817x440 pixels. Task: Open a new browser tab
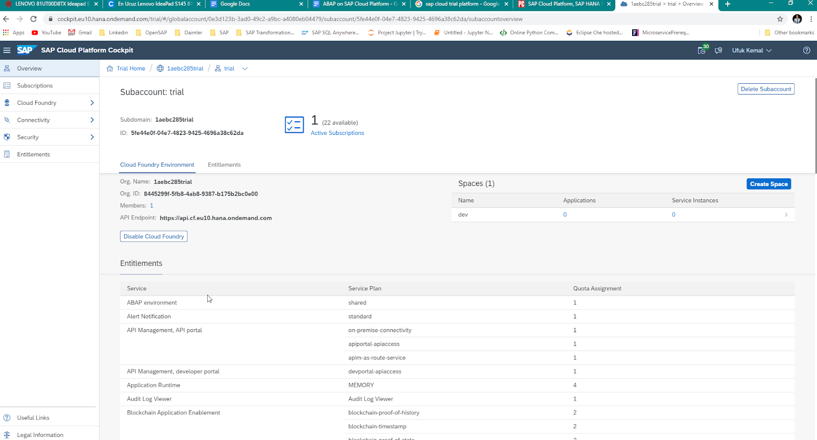click(728, 4)
